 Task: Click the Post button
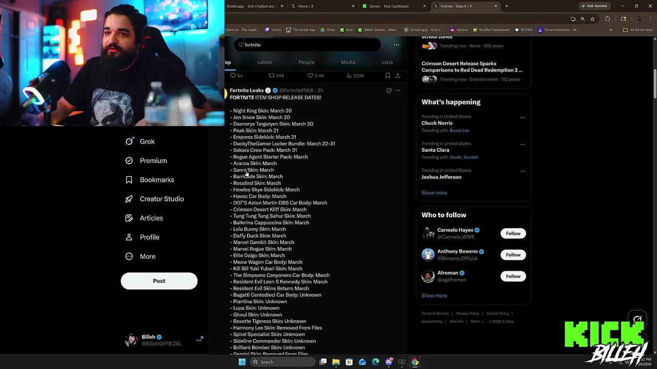click(159, 281)
